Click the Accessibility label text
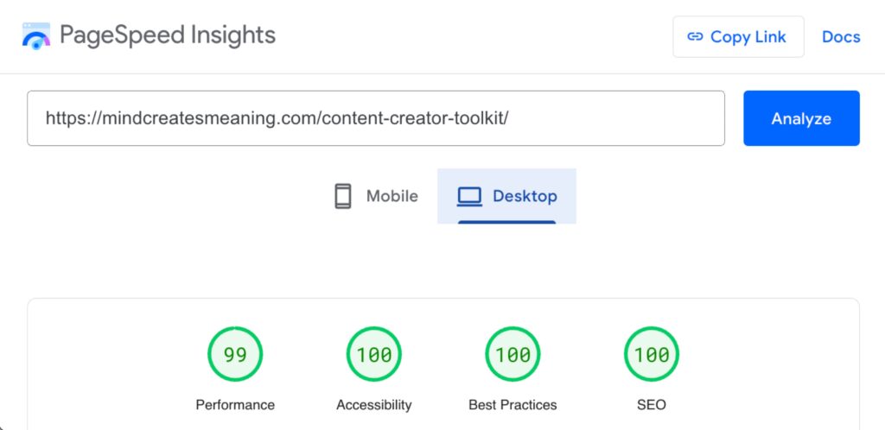 [374, 404]
